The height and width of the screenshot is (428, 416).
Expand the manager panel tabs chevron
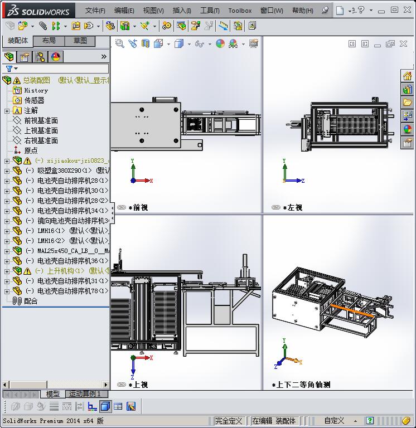tap(104, 56)
